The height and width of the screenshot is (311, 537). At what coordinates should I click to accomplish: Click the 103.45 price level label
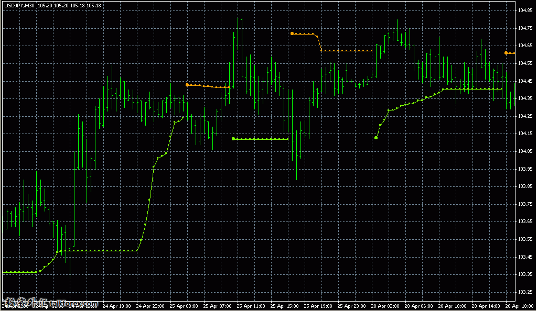pos(525,257)
